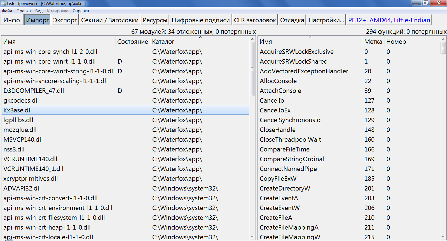The image size is (447, 241).
Task: Click the function list scrollbar thumb
Action: pos(443,48)
